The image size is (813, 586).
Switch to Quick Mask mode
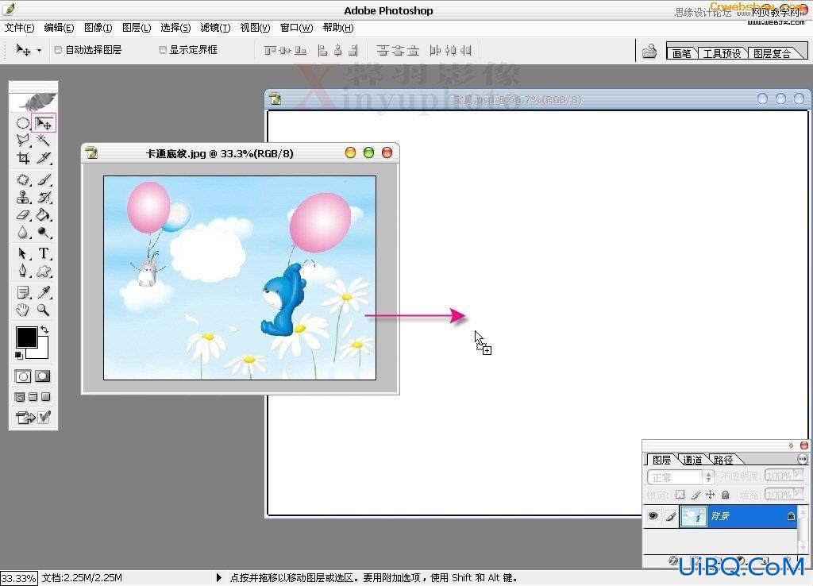[x=43, y=376]
